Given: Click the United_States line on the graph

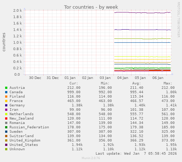Looking at the screenshot, I should tap(142, 12).
